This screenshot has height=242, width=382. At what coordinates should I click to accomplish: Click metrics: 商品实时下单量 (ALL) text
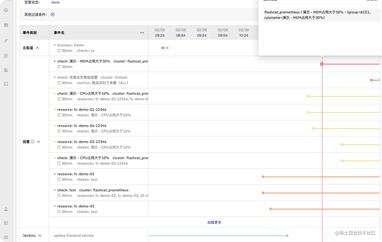pyautogui.click(x=102, y=83)
